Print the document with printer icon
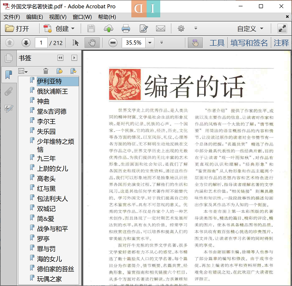The image size is (292, 286). tap(126, 28)
